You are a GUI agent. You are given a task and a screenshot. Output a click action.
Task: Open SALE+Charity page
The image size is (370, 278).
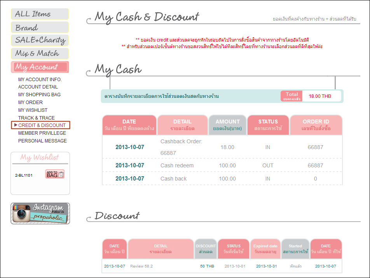[x=40, y=40]
